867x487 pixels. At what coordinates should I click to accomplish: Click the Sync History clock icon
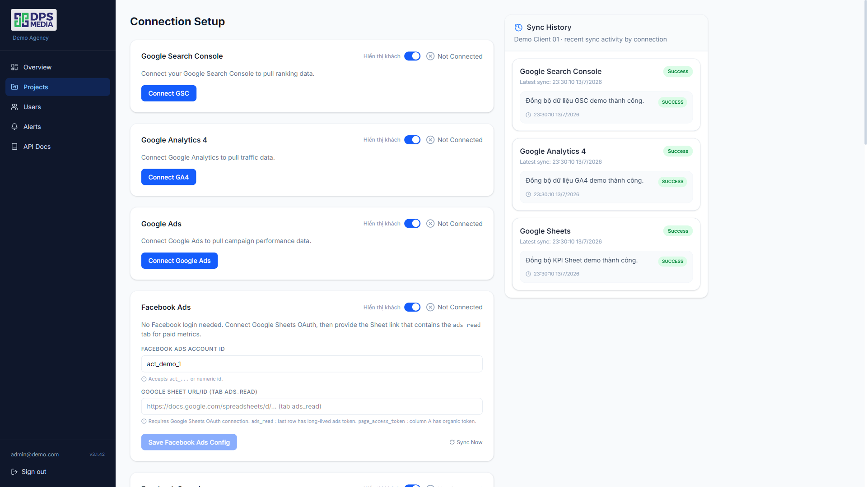click(x=518, y=28)
